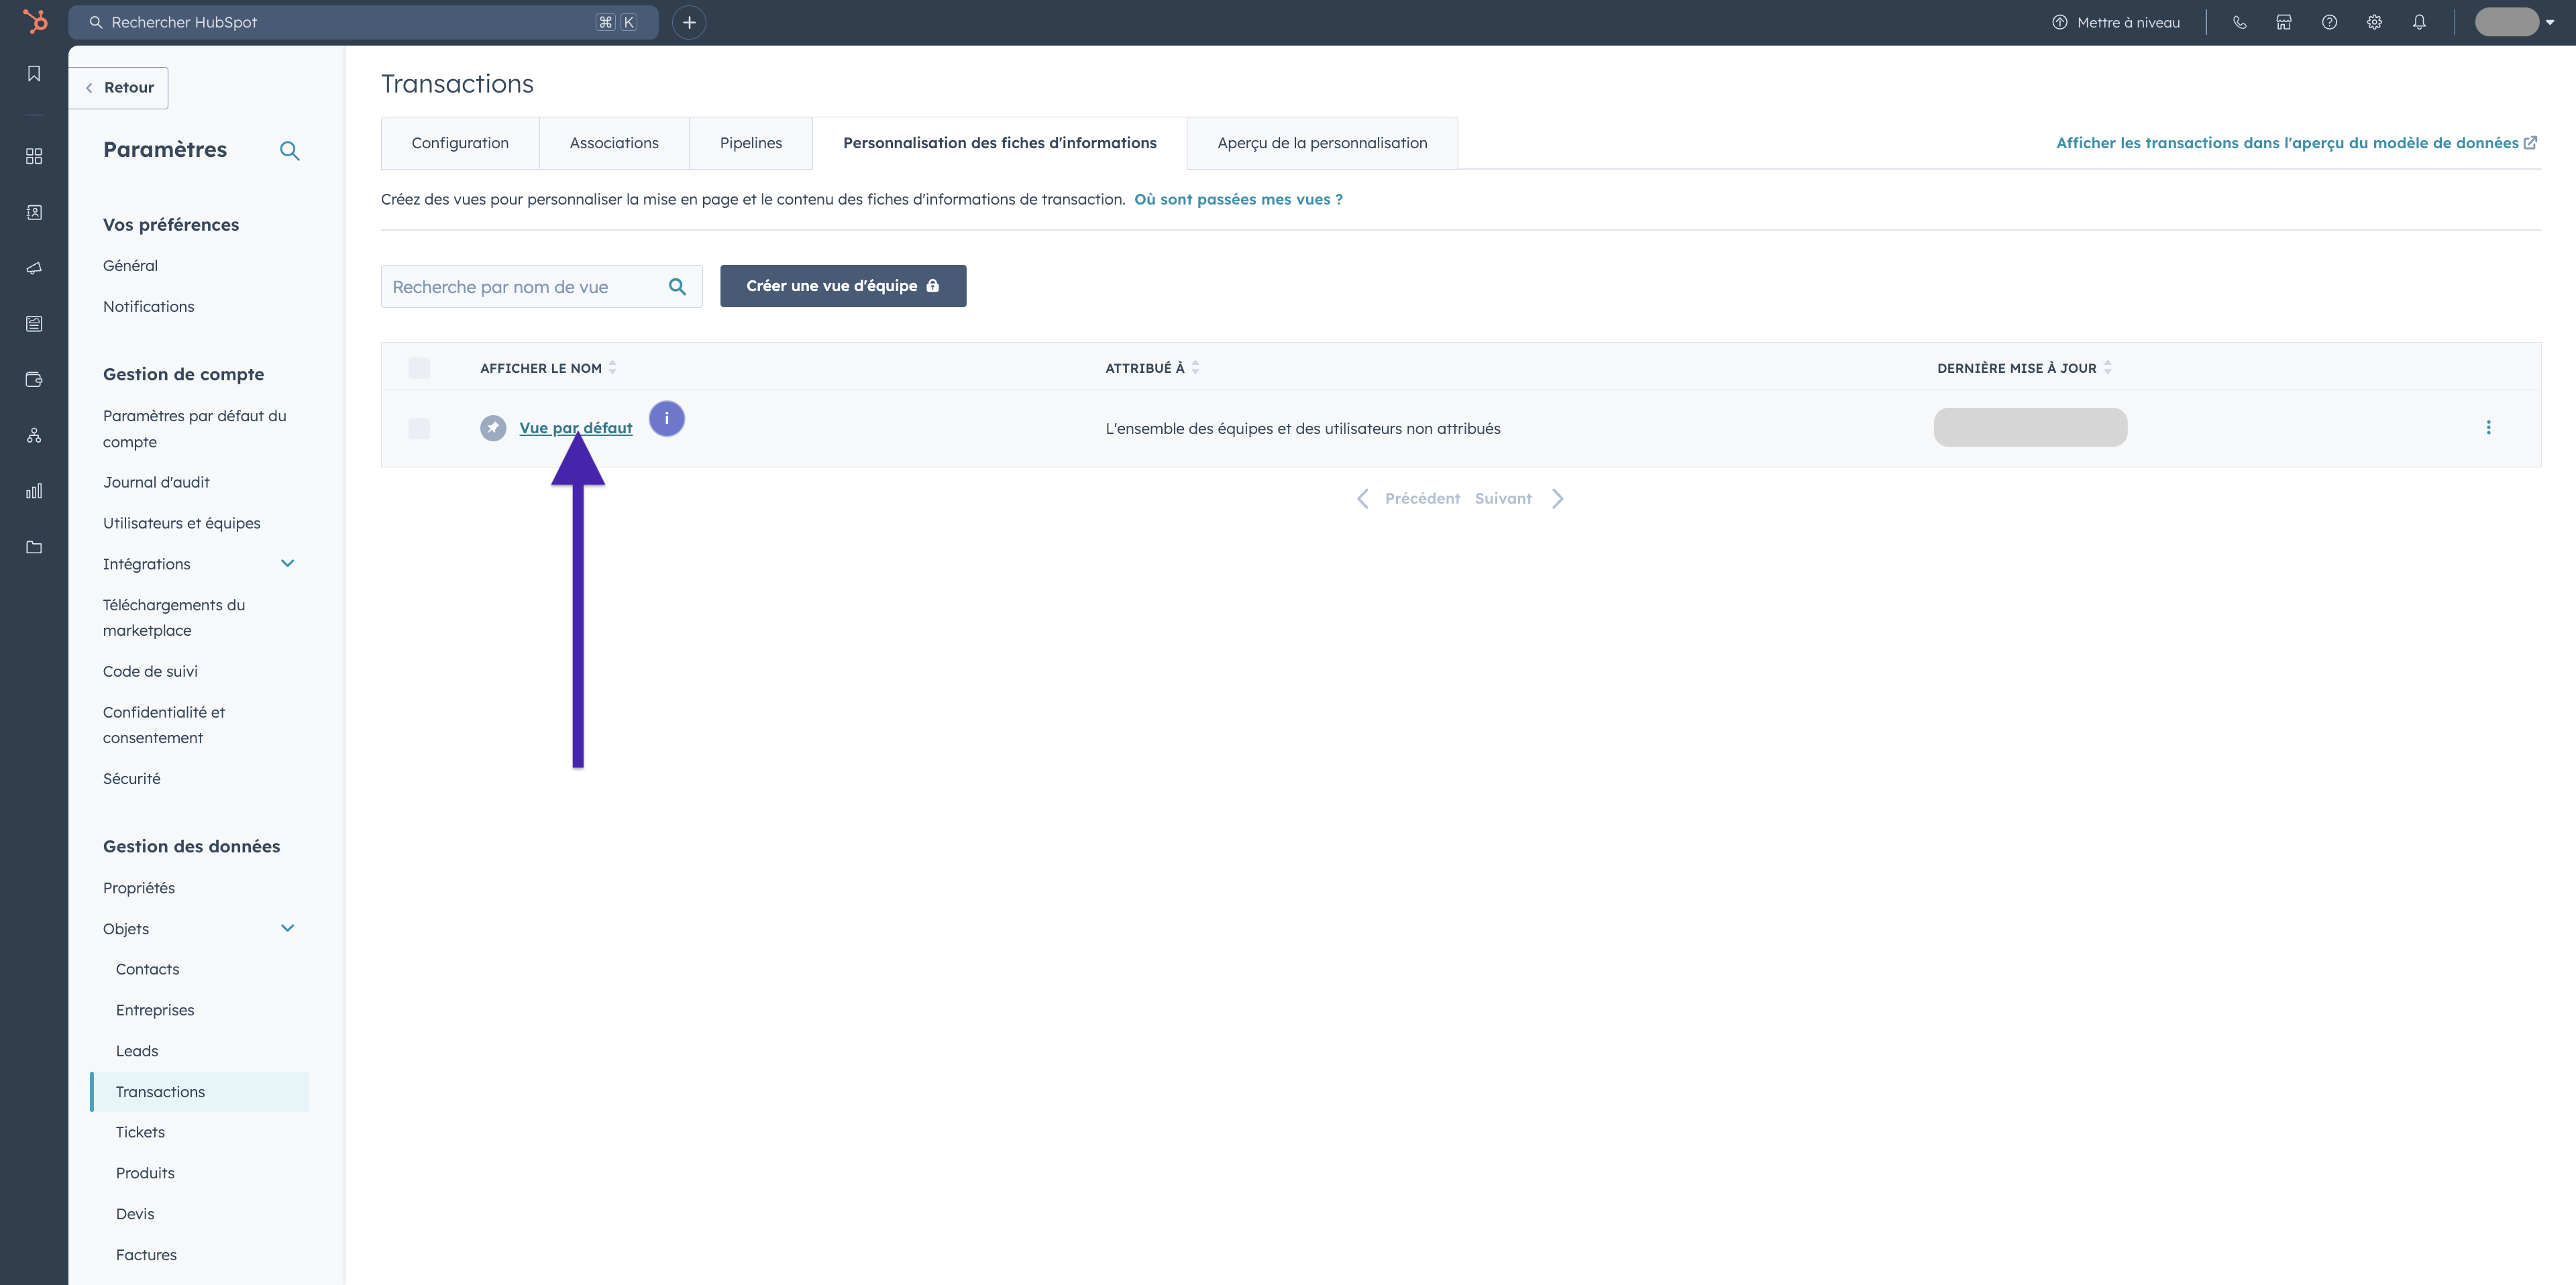Open three-dot actions menu for default view
Viewport: 2576px width, 1285px height.
coord(2488,428)
